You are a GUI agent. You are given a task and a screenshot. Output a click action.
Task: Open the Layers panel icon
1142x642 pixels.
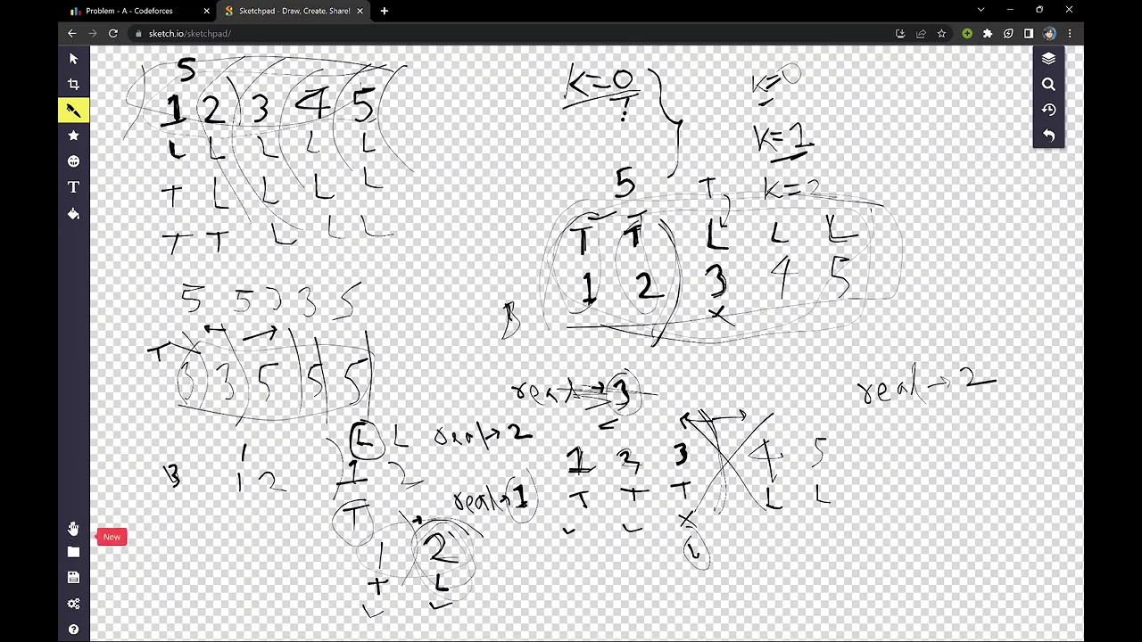1048,59
